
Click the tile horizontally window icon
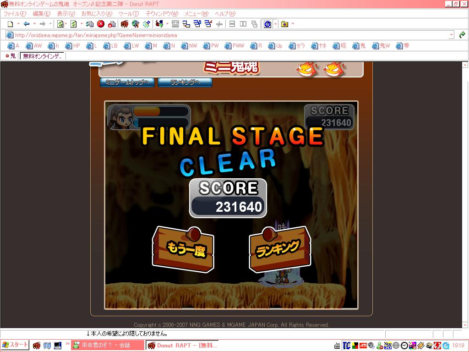click(x=232, y=24)
